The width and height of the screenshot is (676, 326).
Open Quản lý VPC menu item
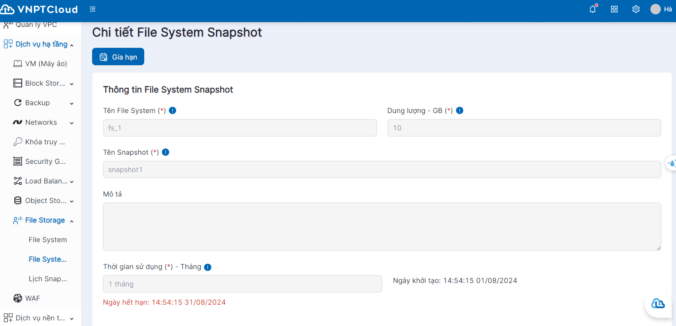pyautogui.click(x=36, y=25)
